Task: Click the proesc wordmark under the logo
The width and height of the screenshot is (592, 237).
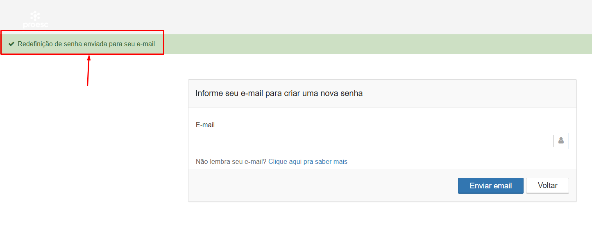Action: [x=36, y=25]
